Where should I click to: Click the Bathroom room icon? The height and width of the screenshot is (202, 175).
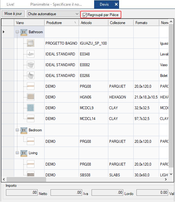[x=24, y=32]
